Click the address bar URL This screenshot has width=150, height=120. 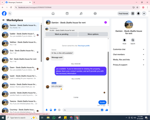coord(35,7)
